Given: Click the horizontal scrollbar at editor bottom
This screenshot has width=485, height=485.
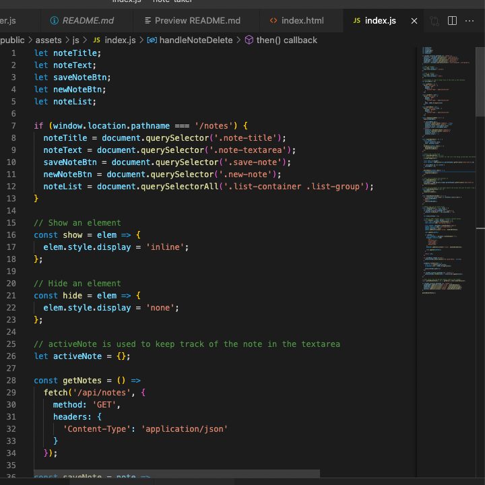Looking at the screenshot, I should pyautogui.click(x=176, y=474).
